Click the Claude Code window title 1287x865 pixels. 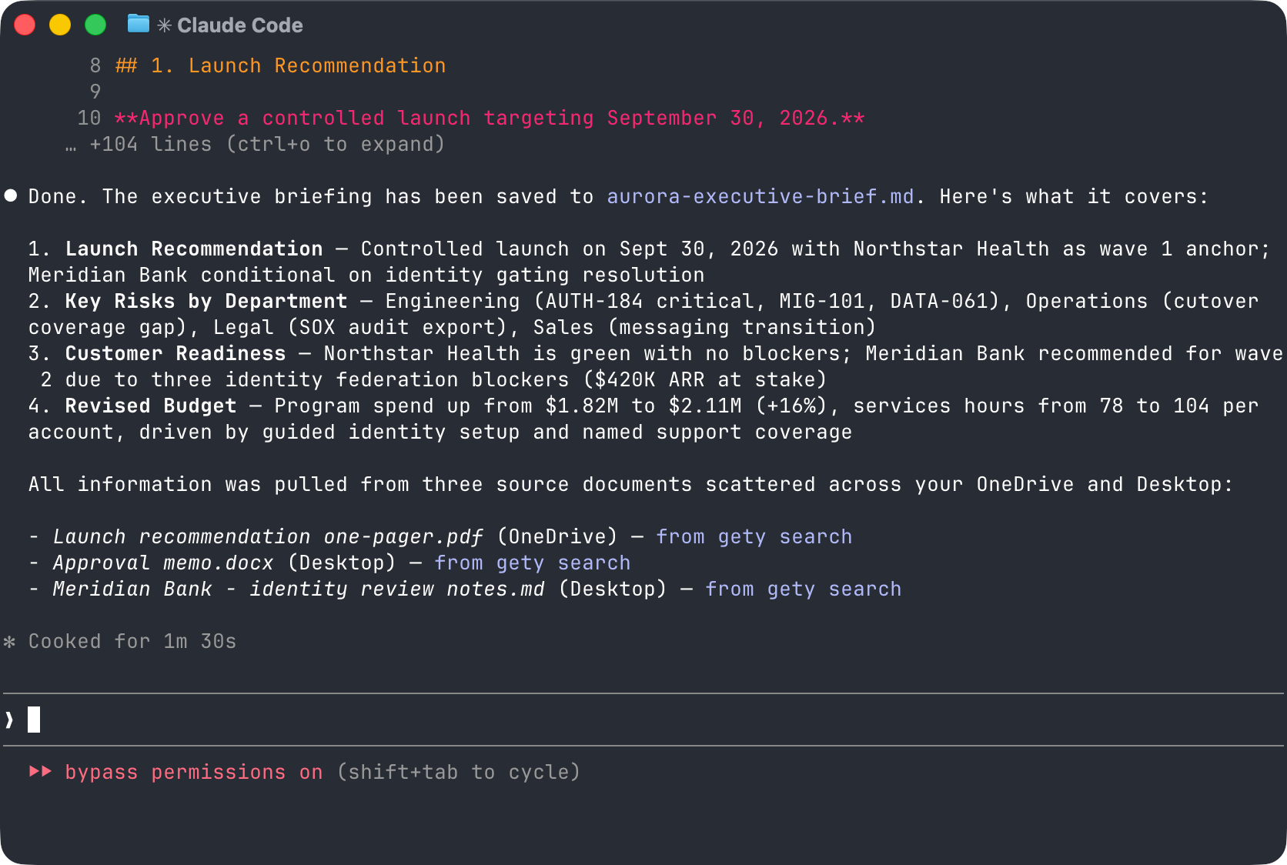[240, 24]
